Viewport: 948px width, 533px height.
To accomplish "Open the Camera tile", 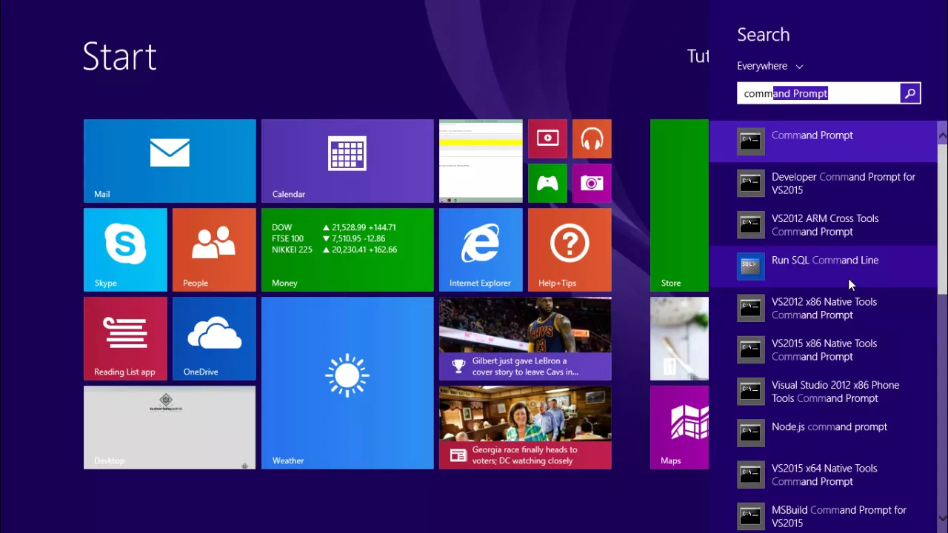I will [x=592, y=183].
